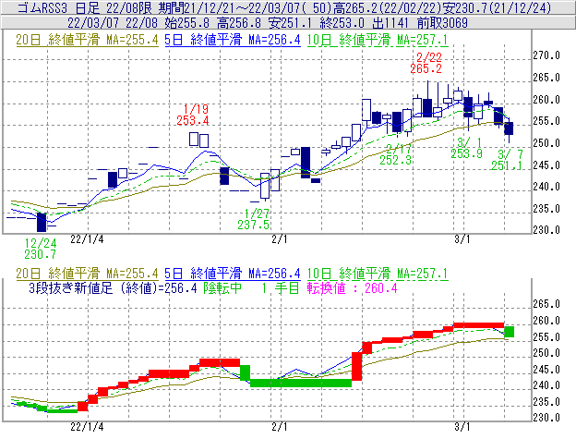Click the last dark candlestick at 3/7

(509, 128)
